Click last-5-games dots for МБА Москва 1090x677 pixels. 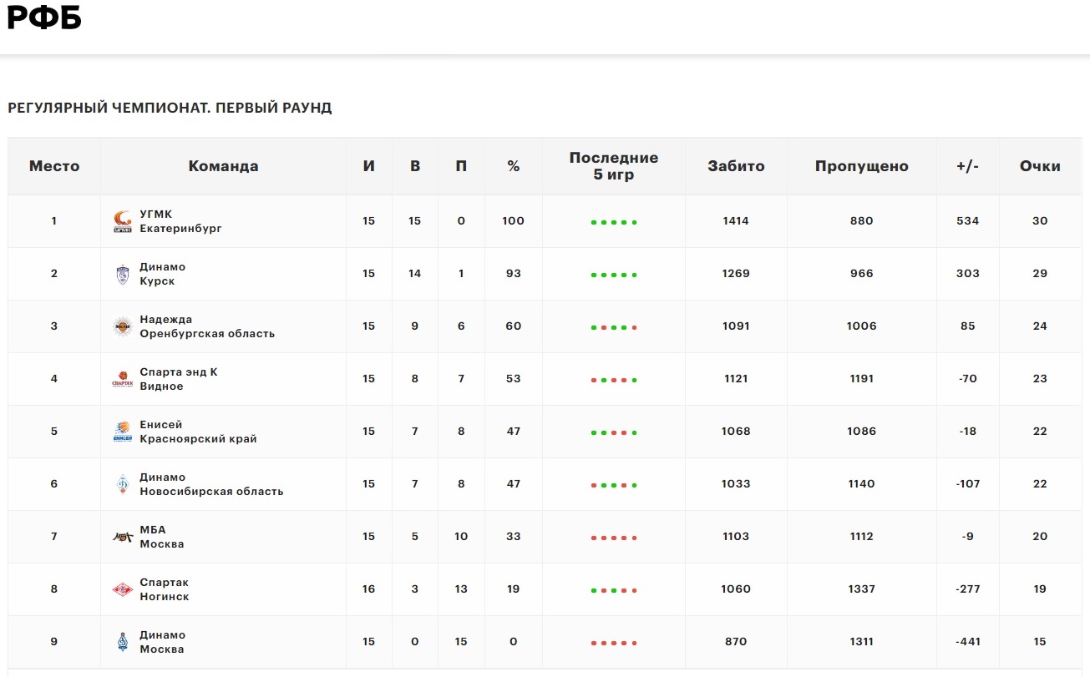click(614, 538)
